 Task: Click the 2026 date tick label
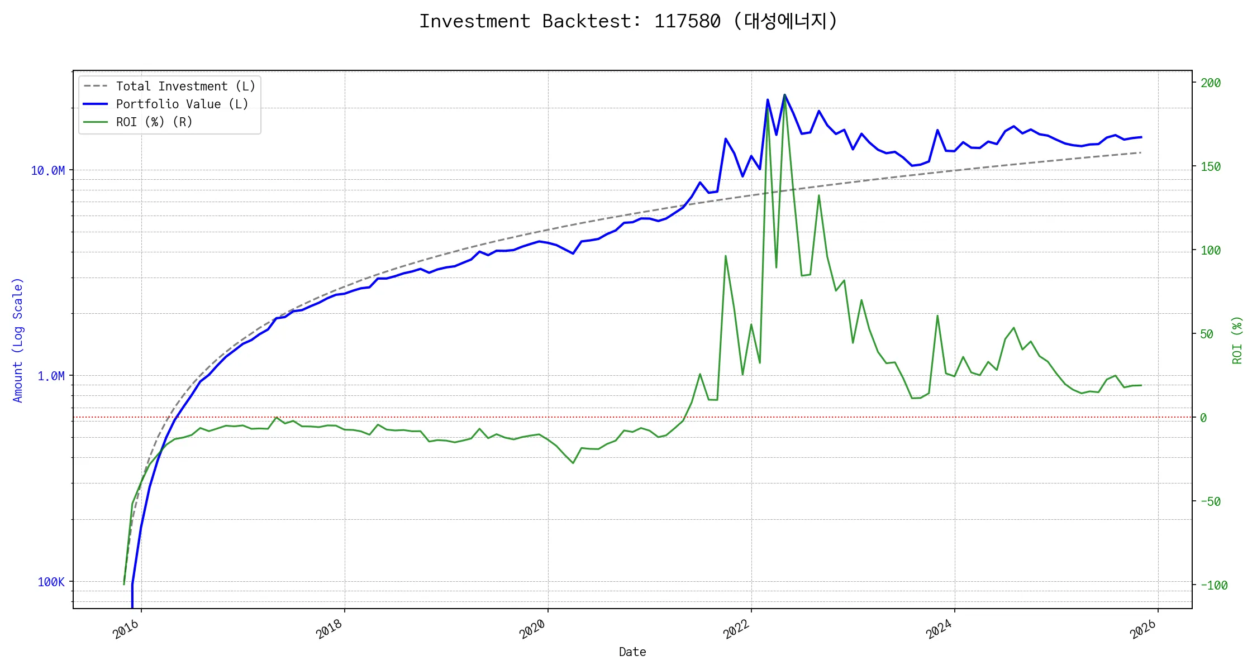tap(1142, 629)
